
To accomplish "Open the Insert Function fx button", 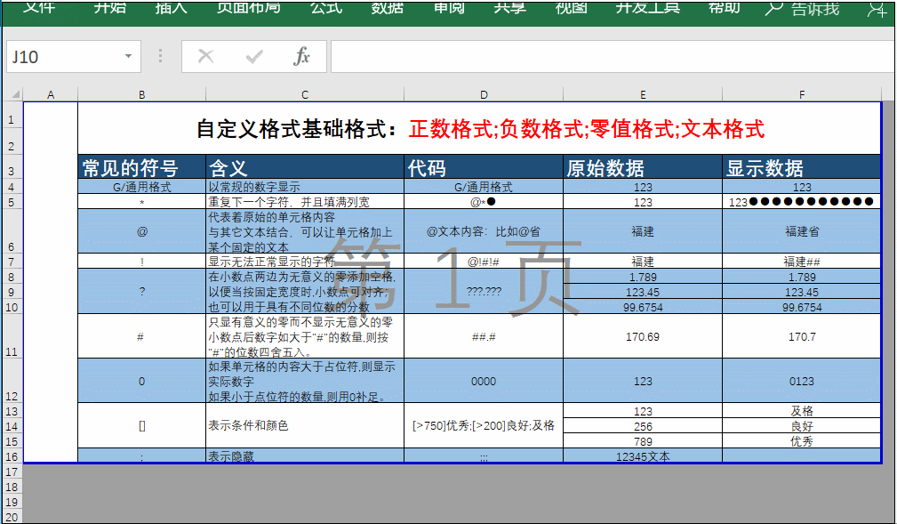I will coord(301,56).
